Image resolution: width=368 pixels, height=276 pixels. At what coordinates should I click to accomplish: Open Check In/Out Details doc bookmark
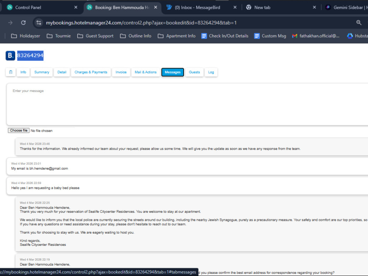click(225, 36)
